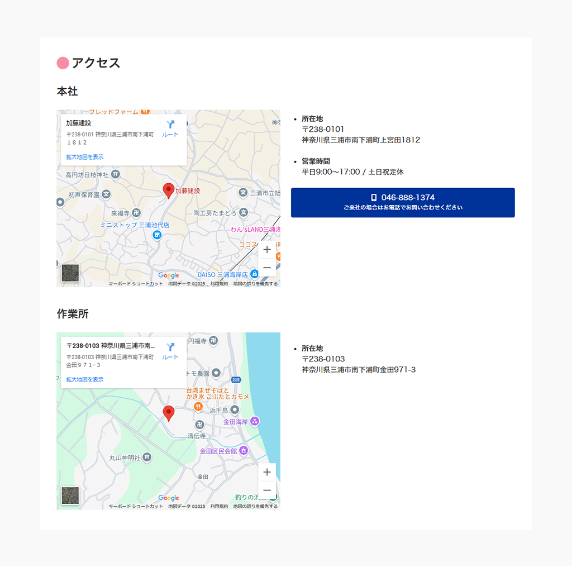Click the red pin on the 作業所 map
Screen dimensions: 572x572
[x=168, y=413]
